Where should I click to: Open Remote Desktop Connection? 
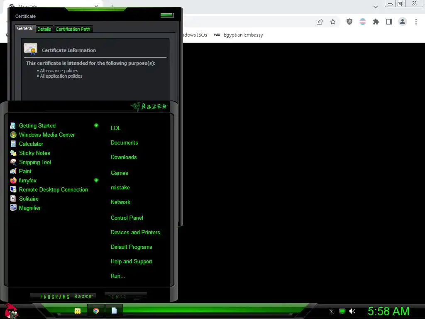(53, 189)
